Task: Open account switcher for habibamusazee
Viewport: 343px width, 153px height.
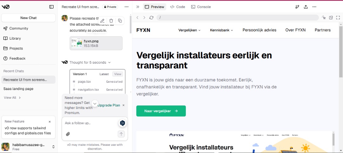Action: point(53,147)
